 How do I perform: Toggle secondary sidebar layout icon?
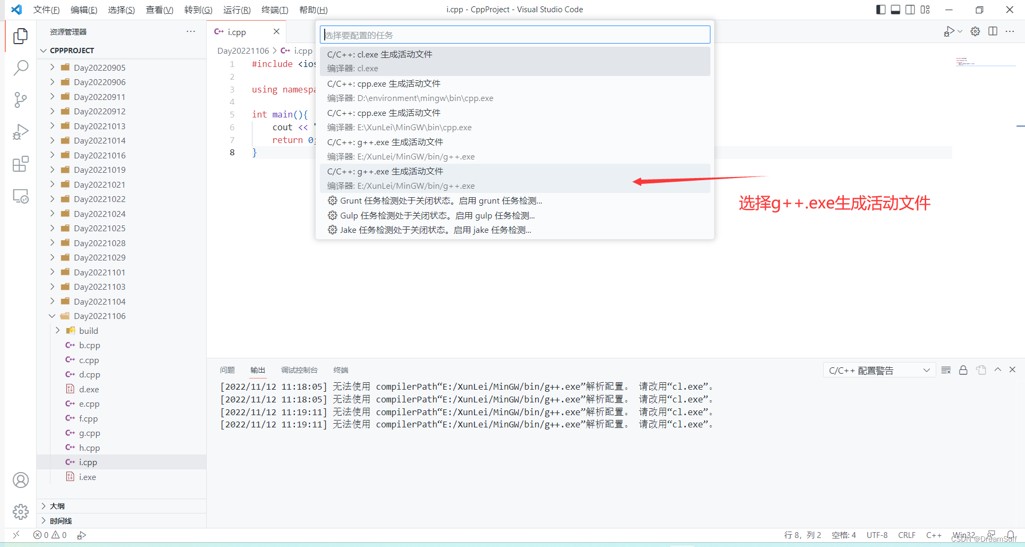point(910,10)
